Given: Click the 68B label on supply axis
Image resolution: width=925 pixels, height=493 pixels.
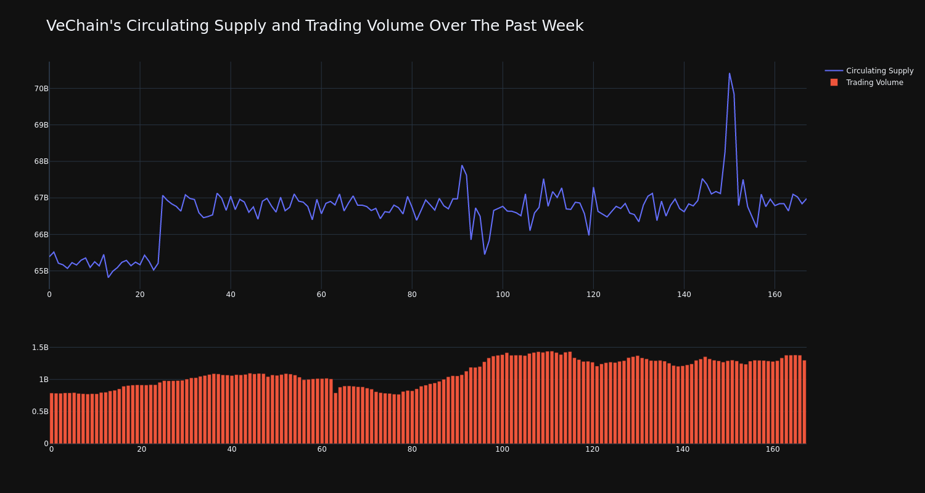Looking at the screenshot, I should coord(41,161).
